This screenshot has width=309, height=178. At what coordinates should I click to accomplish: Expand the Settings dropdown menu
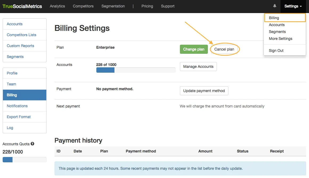click(x=293, y=6)
